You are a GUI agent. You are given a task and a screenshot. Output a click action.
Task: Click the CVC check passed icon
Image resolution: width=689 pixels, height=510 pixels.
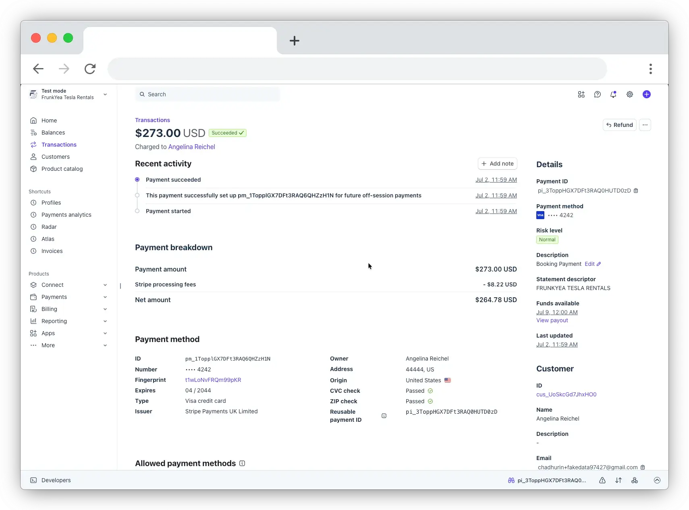tap(430, 391)
